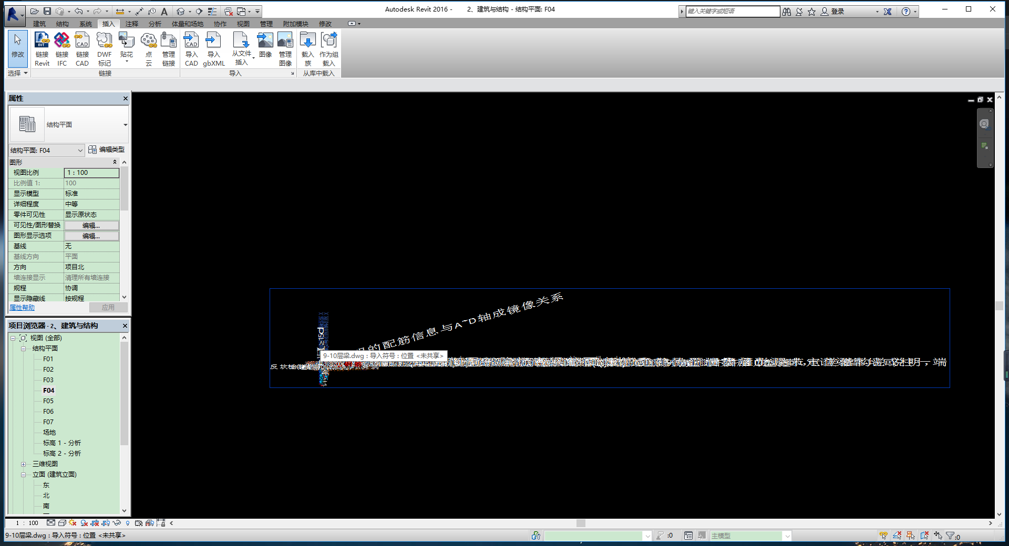Viewport: 1009px width, 546px height.
Task: Click the keyword search input field
Action: click(733, 11)
